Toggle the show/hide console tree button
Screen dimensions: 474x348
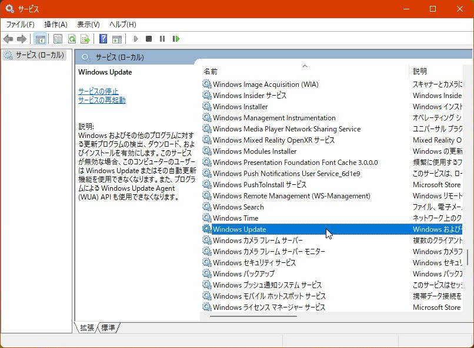click(40, 39)
